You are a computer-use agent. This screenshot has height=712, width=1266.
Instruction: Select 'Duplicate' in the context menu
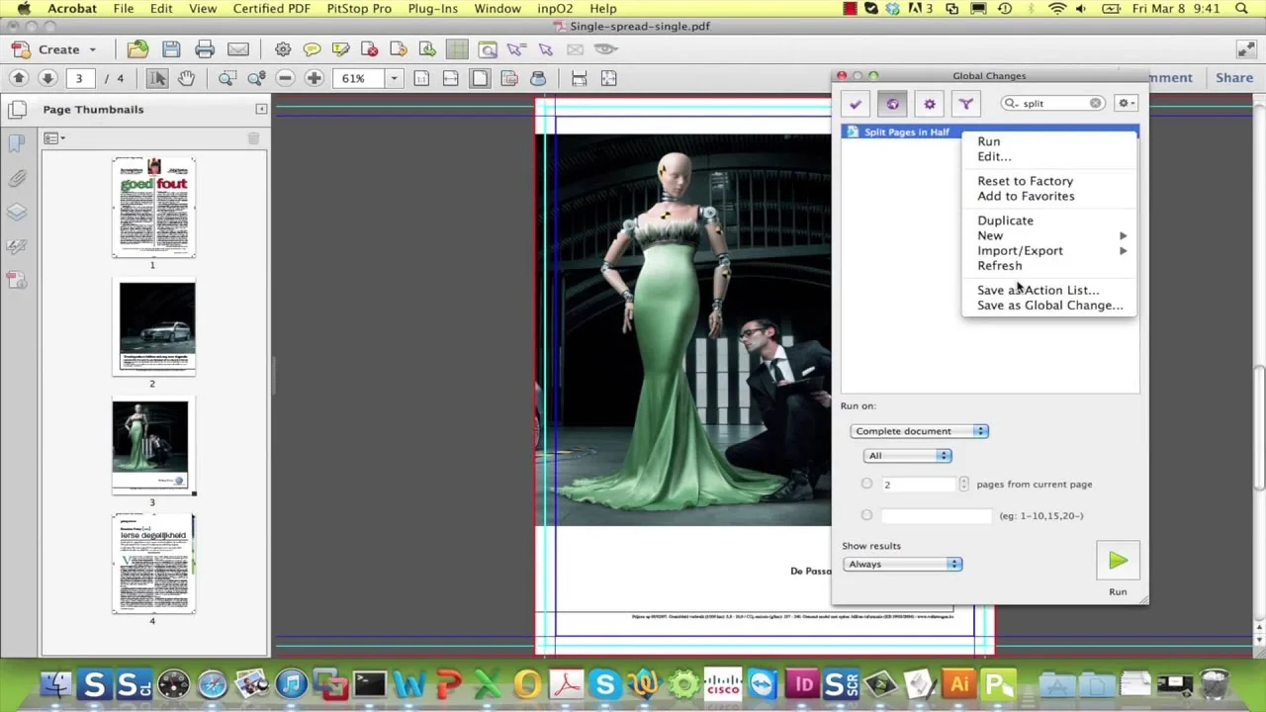(1005, 221)
